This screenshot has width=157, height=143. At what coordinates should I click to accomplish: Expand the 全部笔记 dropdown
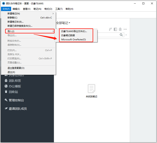coord(63,23)
